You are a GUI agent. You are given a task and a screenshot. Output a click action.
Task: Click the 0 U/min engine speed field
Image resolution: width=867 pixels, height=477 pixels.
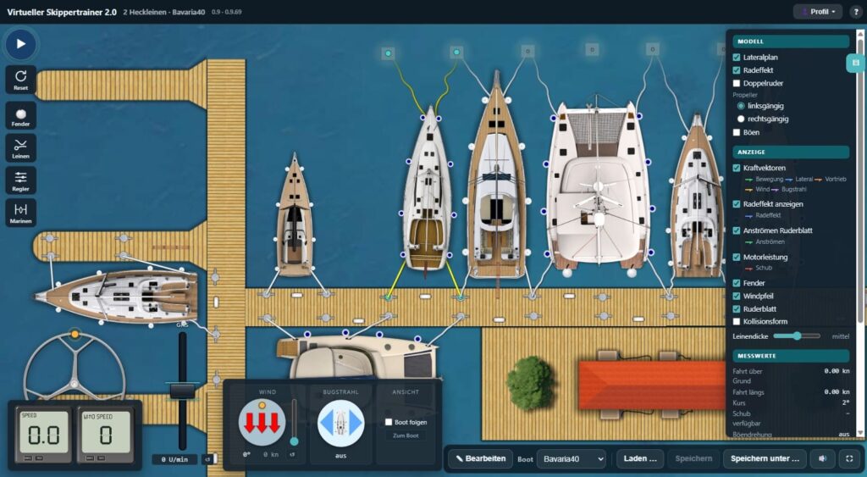pyautogui.click(x=174, y=459)
